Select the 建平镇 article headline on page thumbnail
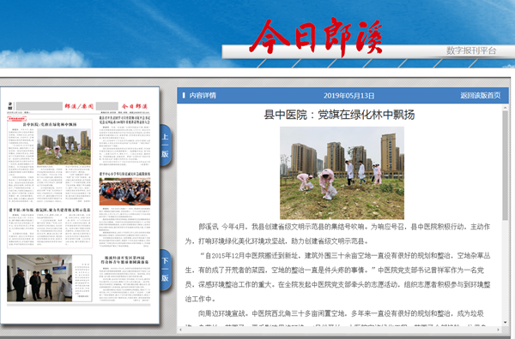The image size is (515, 339). point(50,210)
